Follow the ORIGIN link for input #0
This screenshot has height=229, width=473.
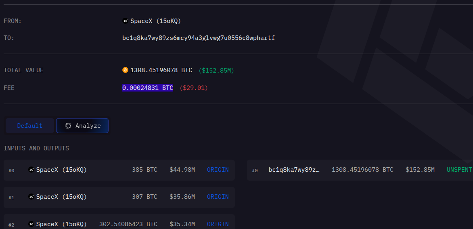point(218,170)
